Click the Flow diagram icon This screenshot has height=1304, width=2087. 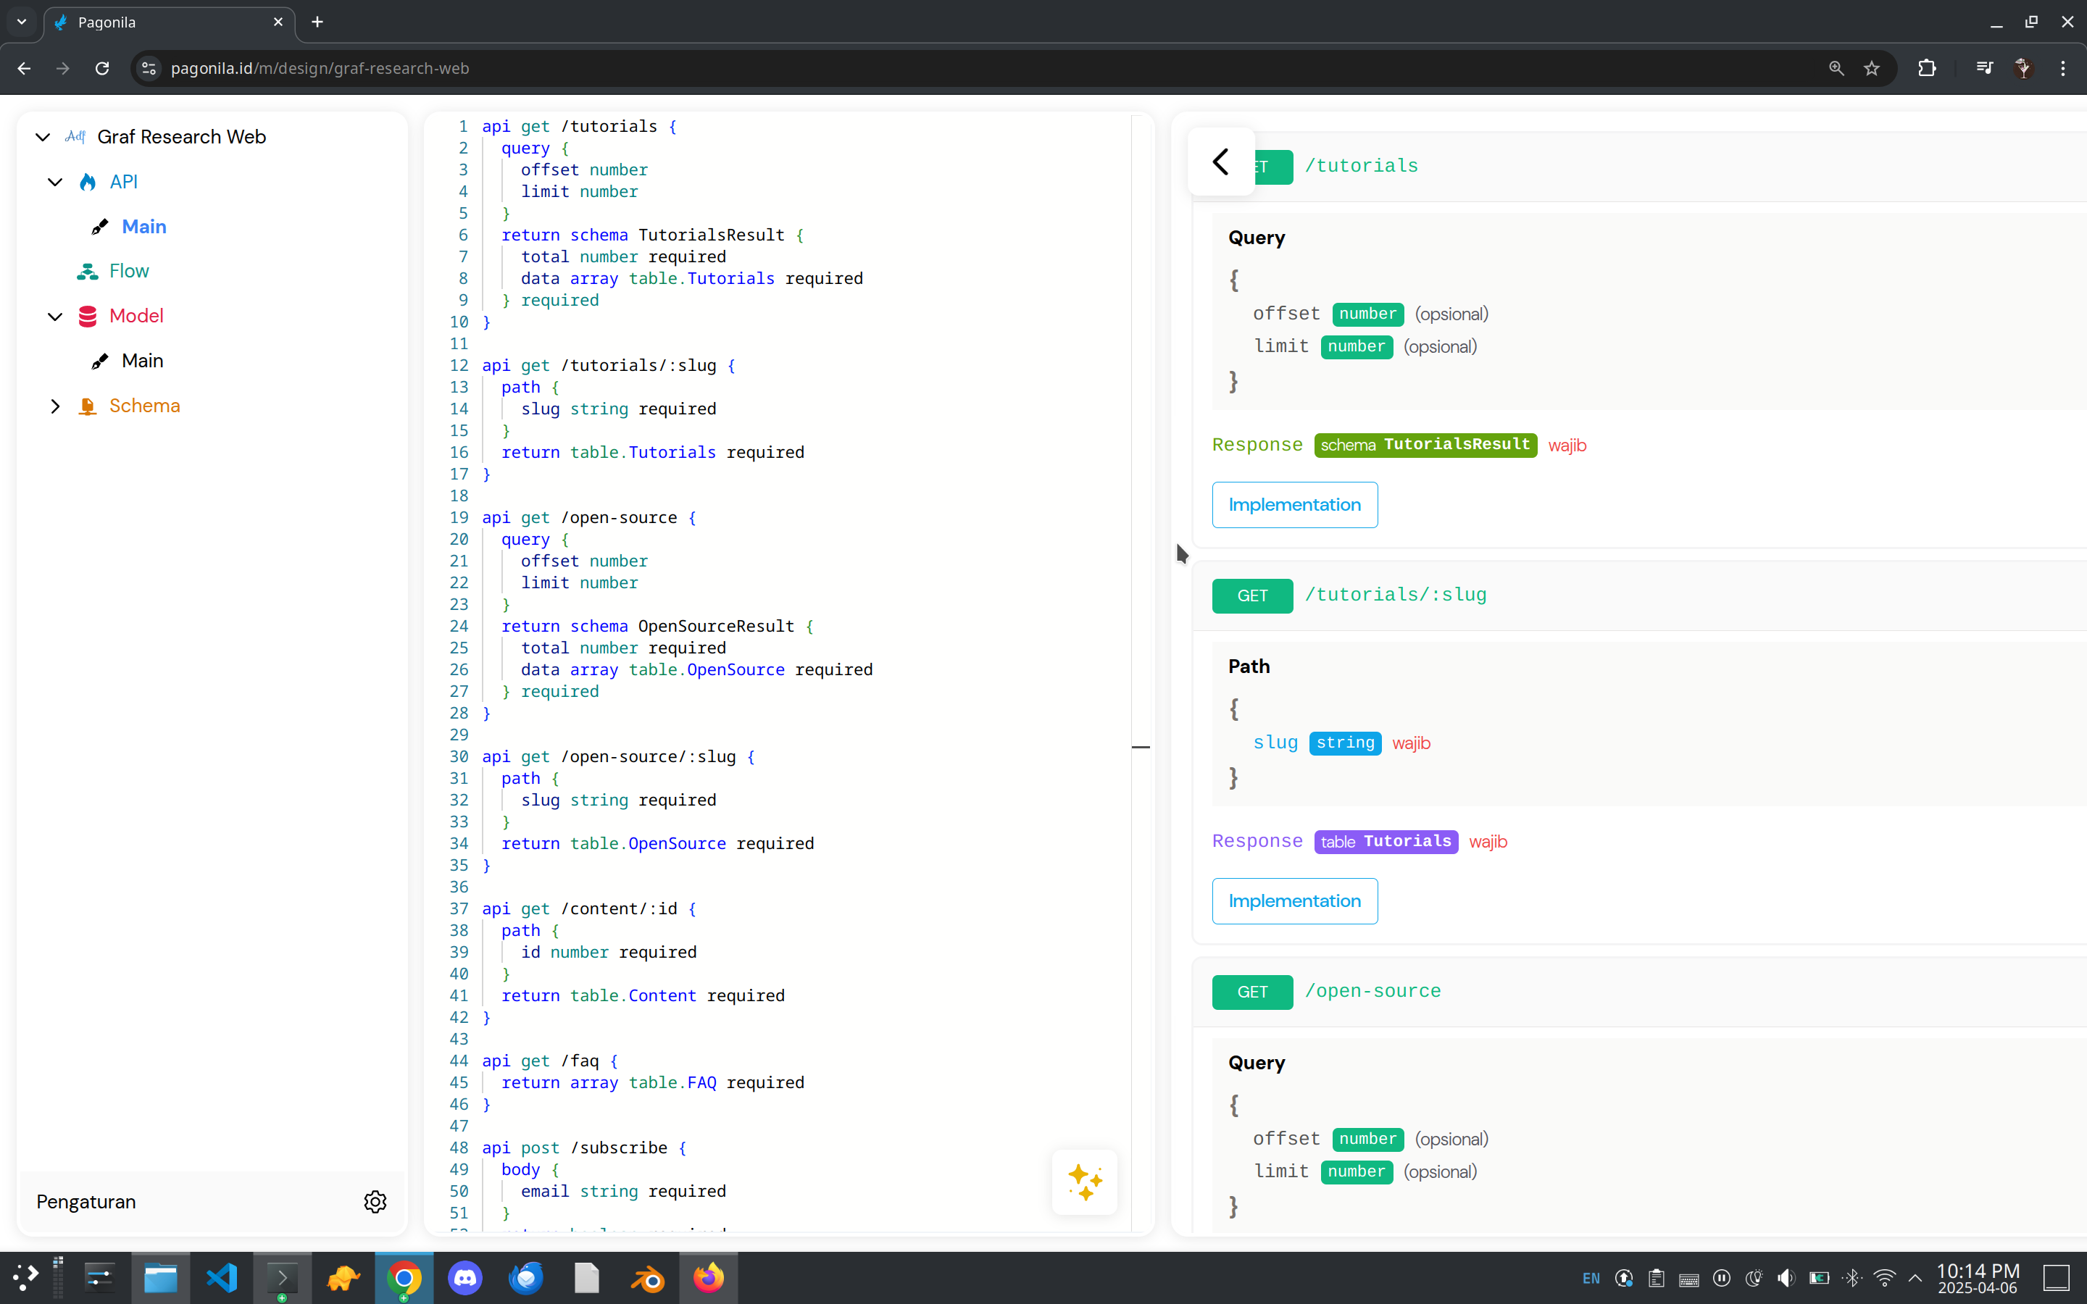[x=87, y=272]
